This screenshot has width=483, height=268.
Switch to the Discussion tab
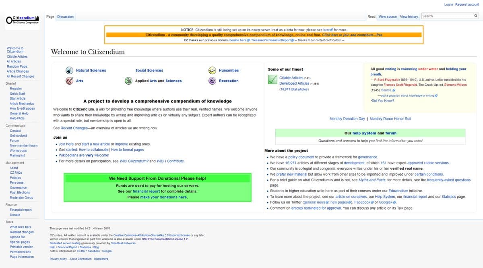pyautogui.click(x=65, y=17)
